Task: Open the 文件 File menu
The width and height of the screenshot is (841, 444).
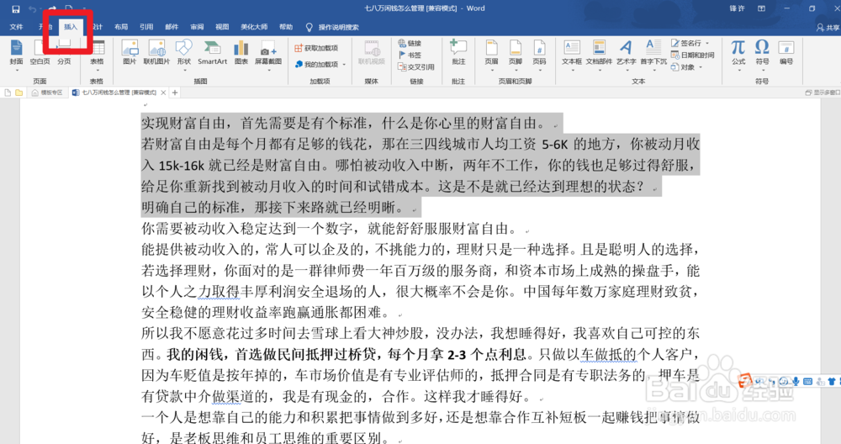Action: click(16, 28)
